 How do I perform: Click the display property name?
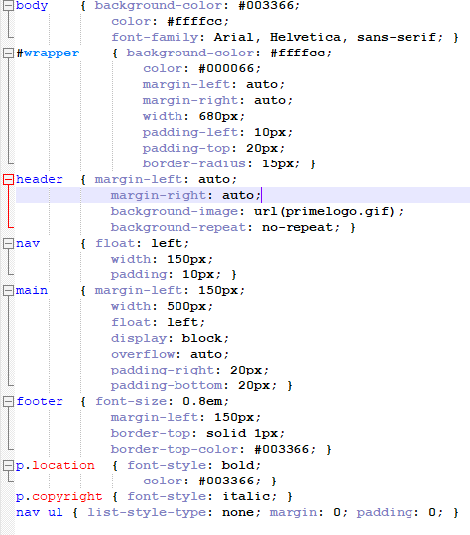click(139, 339)
